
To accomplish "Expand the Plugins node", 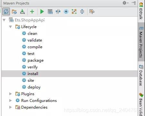I will point(11,94).
